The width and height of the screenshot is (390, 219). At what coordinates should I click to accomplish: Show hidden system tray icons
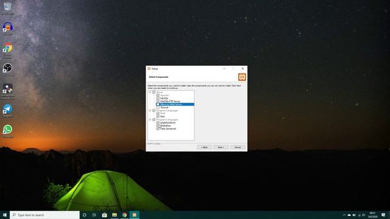pos(344,215)
